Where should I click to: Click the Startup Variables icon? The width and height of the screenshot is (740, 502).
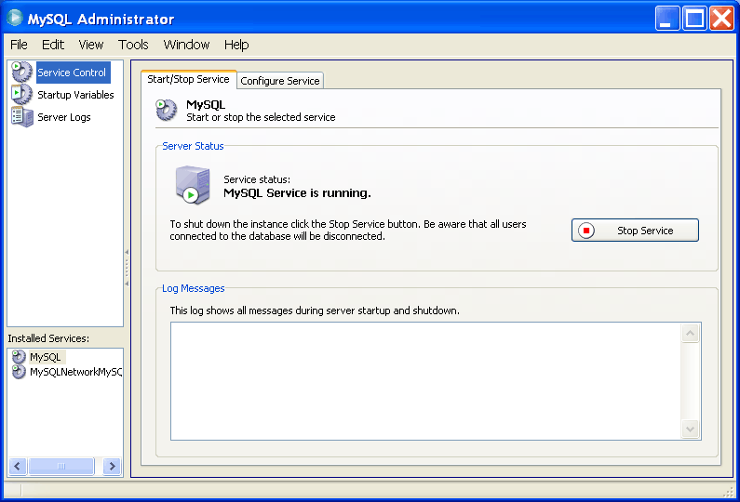(x=21, y=94)
